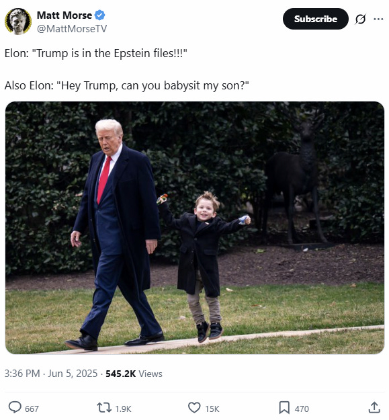Open the three-dot more options menu
This screenshot has height=420, width=389.
click(378, 19)
